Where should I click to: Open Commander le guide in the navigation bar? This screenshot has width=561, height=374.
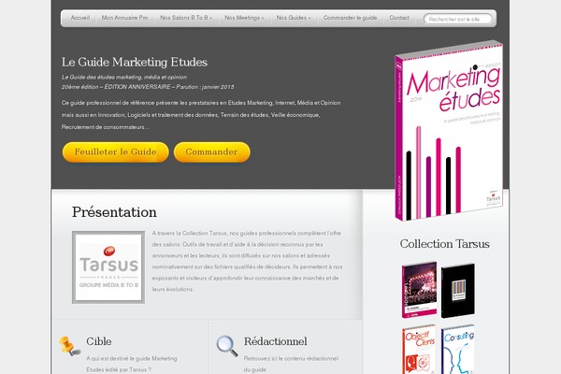click(350, 18)
